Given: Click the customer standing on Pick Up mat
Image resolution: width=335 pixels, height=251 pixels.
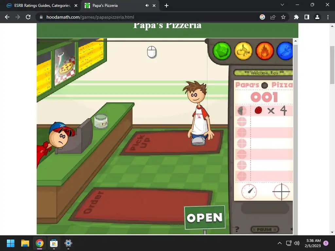Looking at the screenshot, I should 199,113.
